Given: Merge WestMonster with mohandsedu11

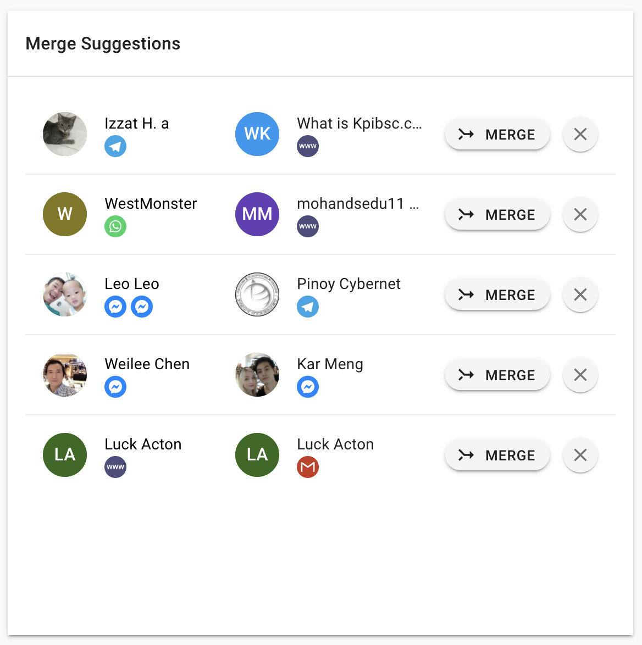Looking at the screenshot, I should pos(497,214).
